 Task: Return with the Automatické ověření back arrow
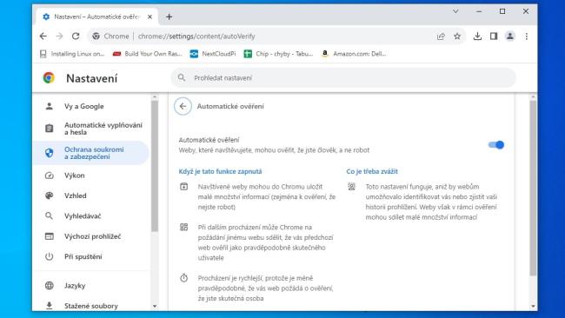click(183, 106)
